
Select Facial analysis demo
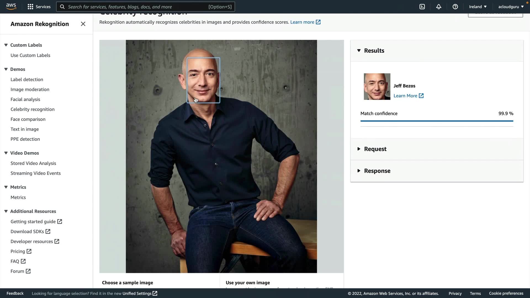[25, 99]
